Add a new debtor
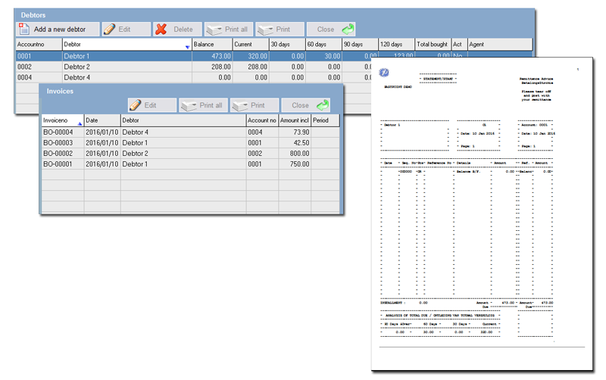This screenshot has height=380, width=606. point(58,29)
